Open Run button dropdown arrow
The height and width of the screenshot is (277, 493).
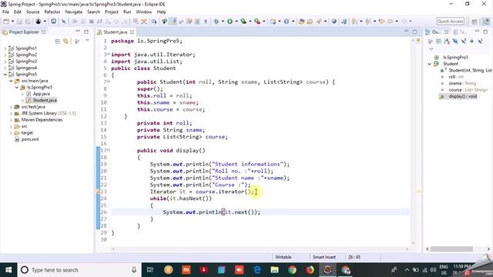(x=236, y=22)
